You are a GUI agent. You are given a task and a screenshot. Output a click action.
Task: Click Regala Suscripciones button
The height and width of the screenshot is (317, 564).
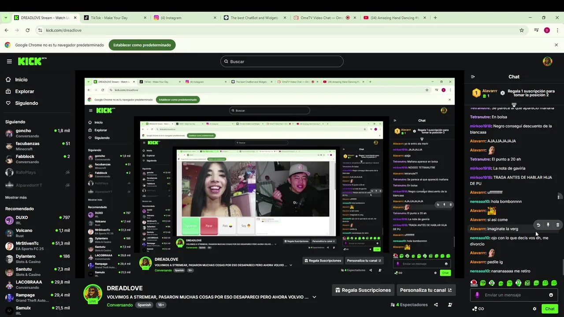click(x=363, y=290)
